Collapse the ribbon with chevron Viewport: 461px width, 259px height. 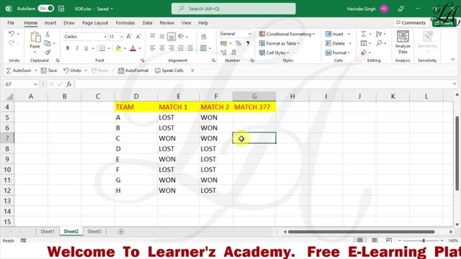point(453,59)
